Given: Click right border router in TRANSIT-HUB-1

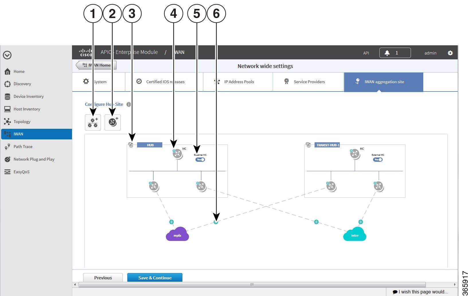Looking at the screenshot, I should pyautogui.click(x=379, y=186).
